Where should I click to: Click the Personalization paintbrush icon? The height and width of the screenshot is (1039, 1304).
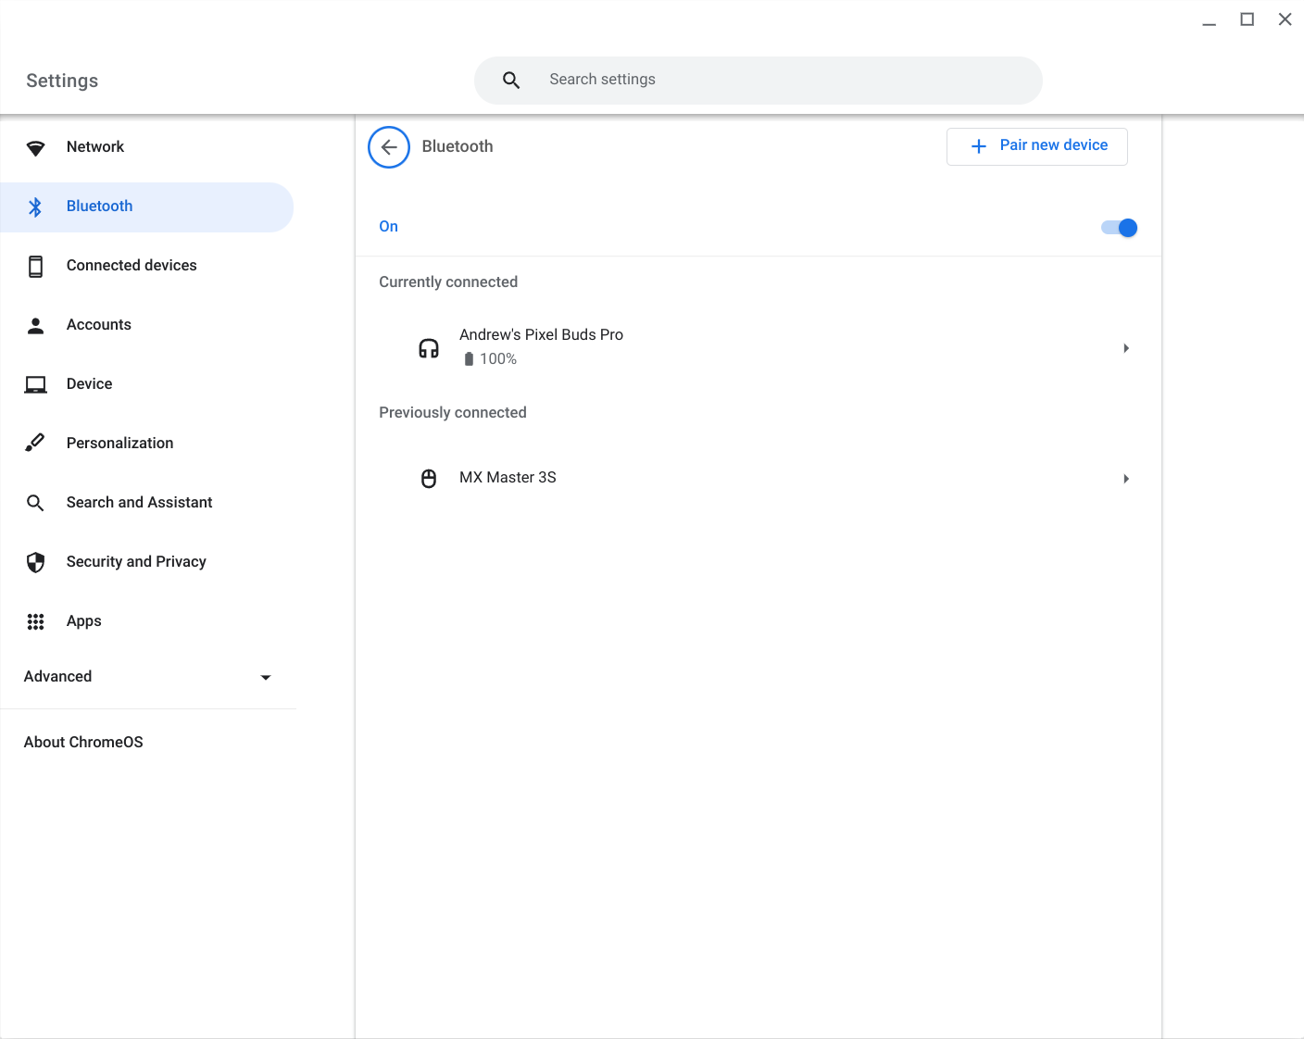pyautogui.click(x=35, y=443)
